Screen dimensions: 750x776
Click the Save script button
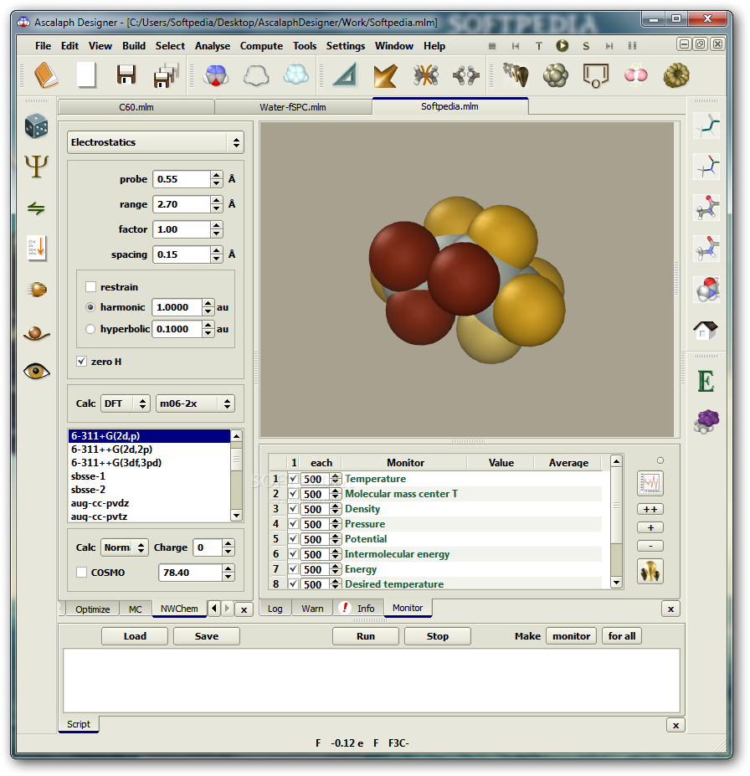pyautogui.click(x=206, y=636)
